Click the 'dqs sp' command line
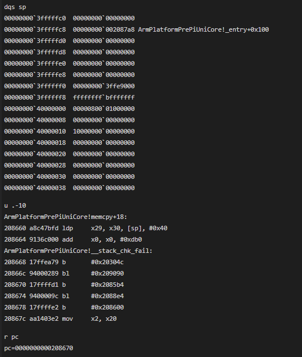The image size is (302, 357). pos(15,7)
